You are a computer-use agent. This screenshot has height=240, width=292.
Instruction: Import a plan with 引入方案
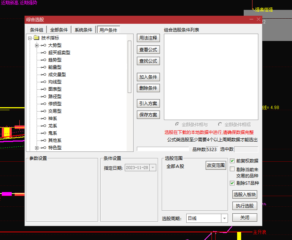[x=148, y=103]
